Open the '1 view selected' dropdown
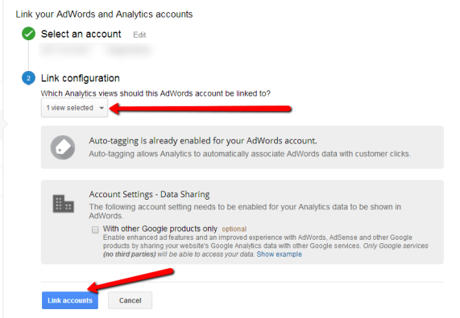This screenshot has height=318, width=460. 74,108
